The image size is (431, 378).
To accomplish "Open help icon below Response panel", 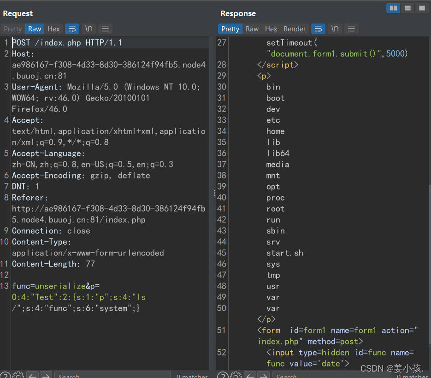I will pos(223,375).
